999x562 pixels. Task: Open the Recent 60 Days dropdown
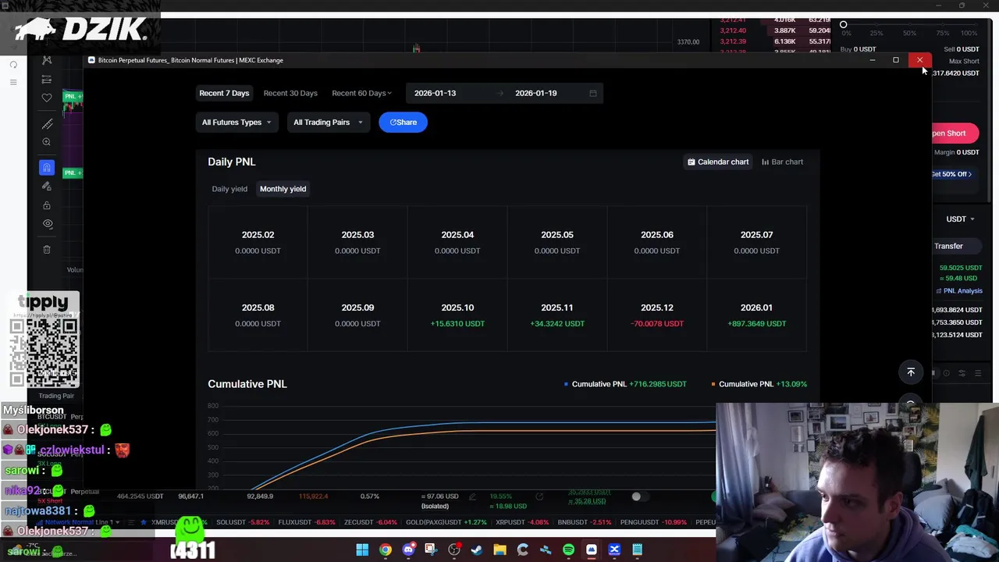(x=361, y=93)
